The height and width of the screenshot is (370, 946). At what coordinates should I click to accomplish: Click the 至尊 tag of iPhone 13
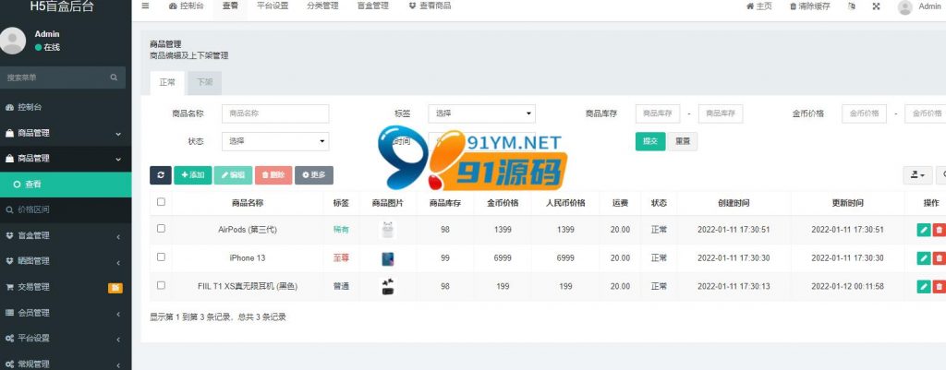pyautogui.click(x=341, y=258)
